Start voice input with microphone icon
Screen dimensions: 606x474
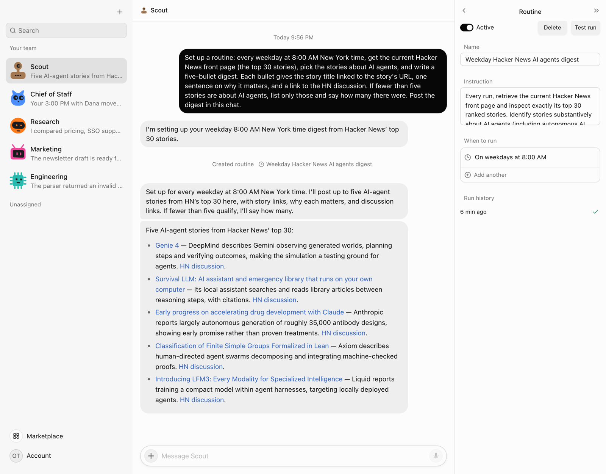[x=436, y=456]
